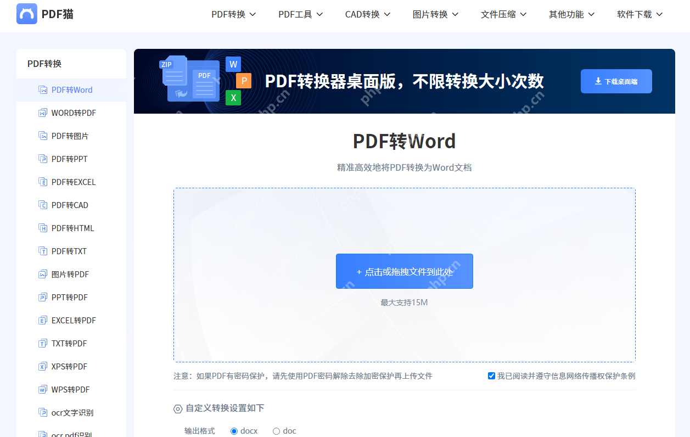
Task: Click the 下载桌面端 download button
Action: coord(616,81)
